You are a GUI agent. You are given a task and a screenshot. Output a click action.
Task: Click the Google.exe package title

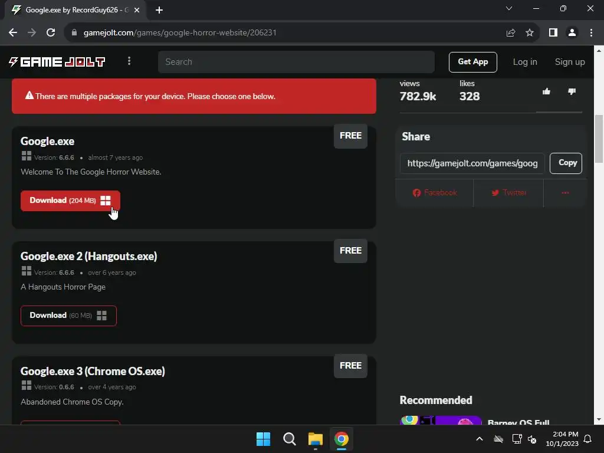(47, 142)
